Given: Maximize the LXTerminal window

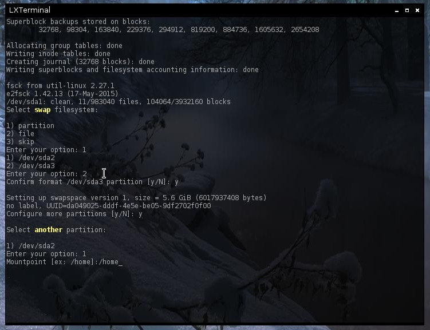Looking at the screenshot, I should click(x=407, y=10).
